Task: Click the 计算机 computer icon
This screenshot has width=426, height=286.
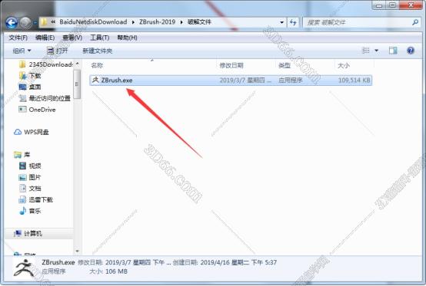Action: (x=18, y=233)
